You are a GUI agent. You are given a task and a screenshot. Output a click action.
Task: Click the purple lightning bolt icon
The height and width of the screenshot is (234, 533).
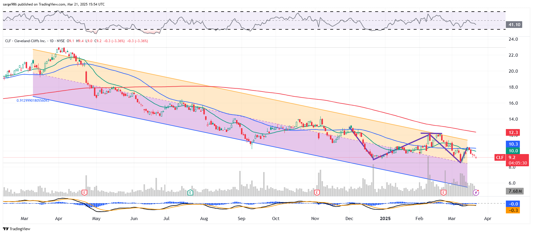pos(476,192)
